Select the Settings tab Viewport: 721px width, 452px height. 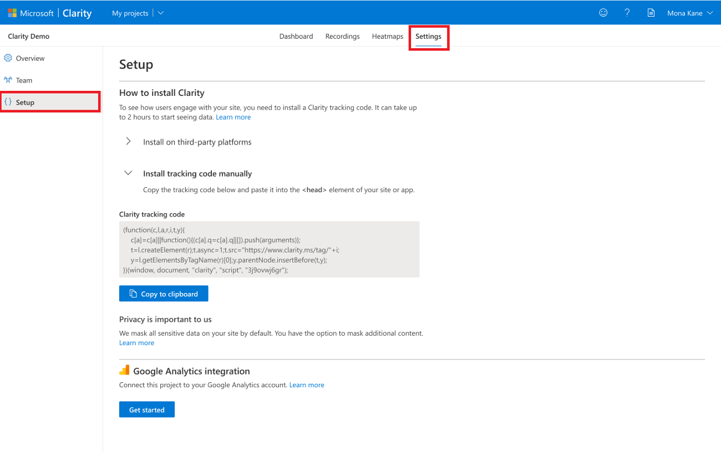coord(429,37)
